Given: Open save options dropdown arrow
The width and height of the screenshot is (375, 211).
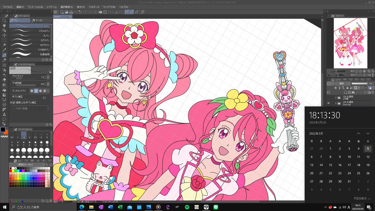Looking at the screenshot, I should [x=75, y=12].
